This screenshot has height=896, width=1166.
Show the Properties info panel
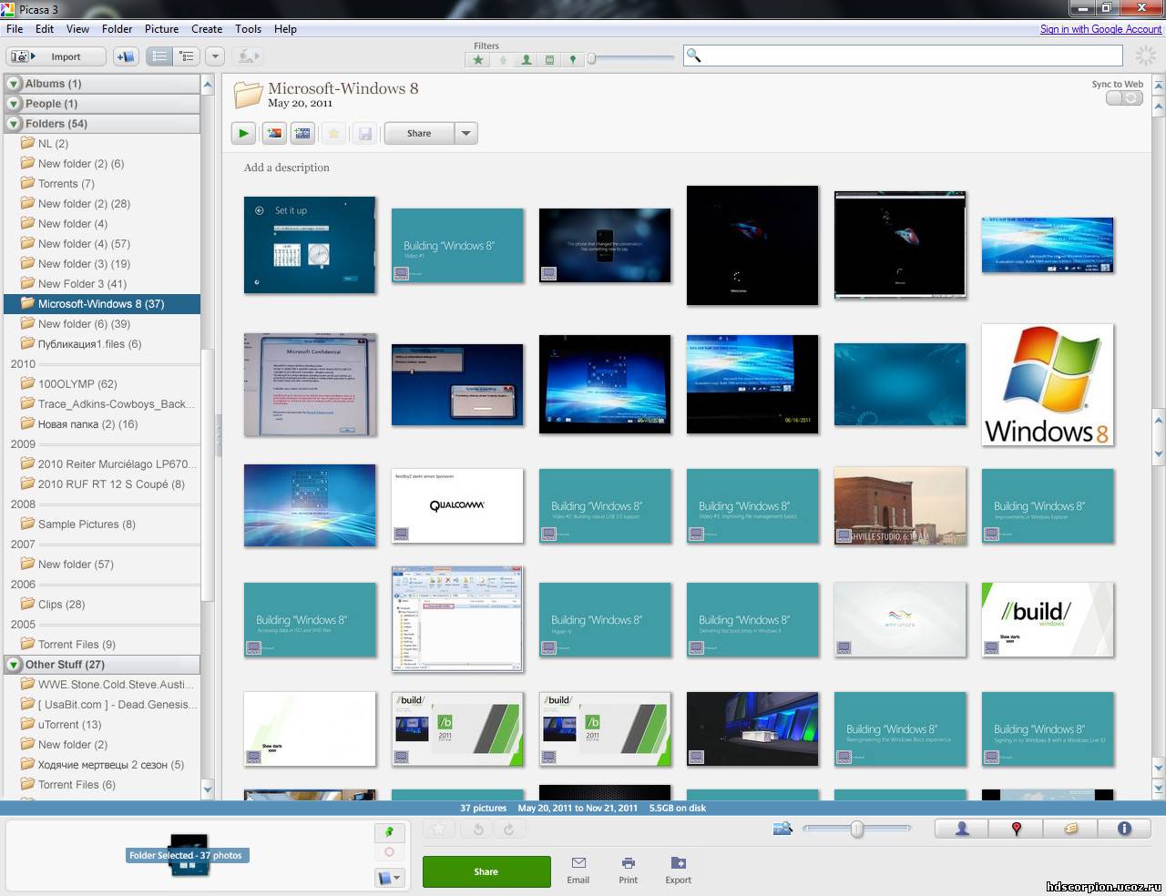1124,829
